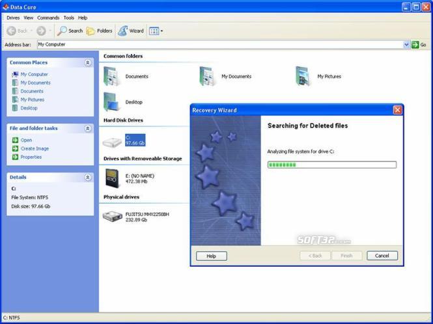Open the Views dropdown arrow

tap(162, 31)
